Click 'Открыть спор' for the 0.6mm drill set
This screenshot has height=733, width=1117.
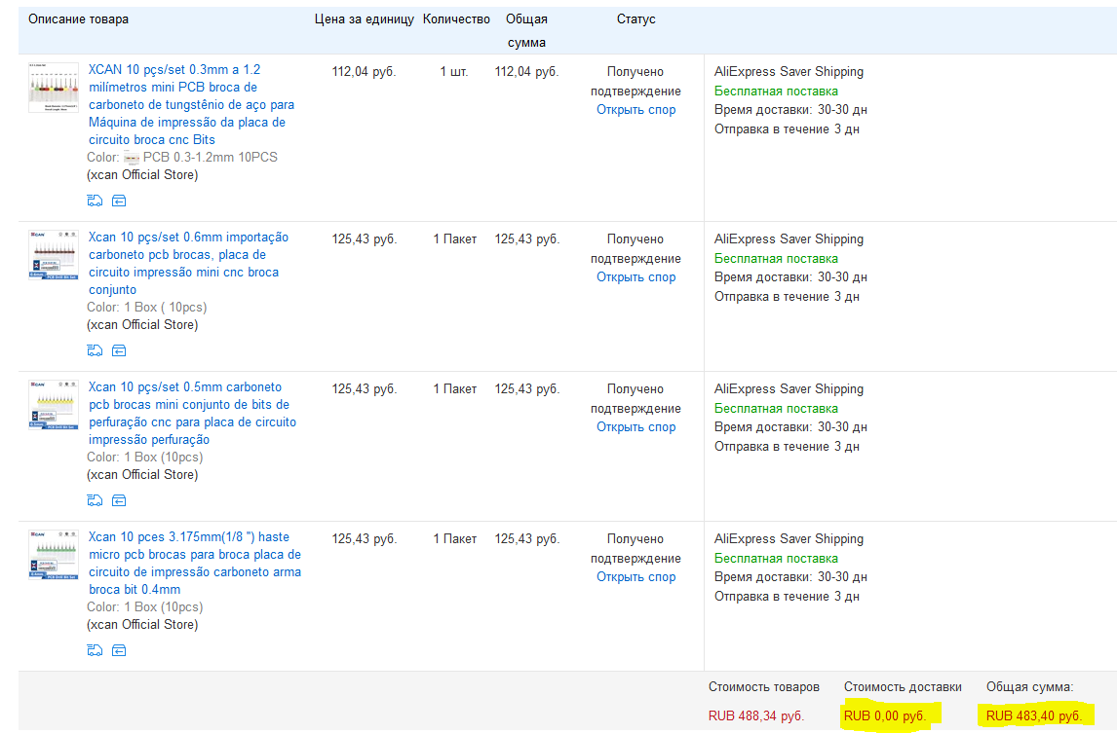click(636, 277)
